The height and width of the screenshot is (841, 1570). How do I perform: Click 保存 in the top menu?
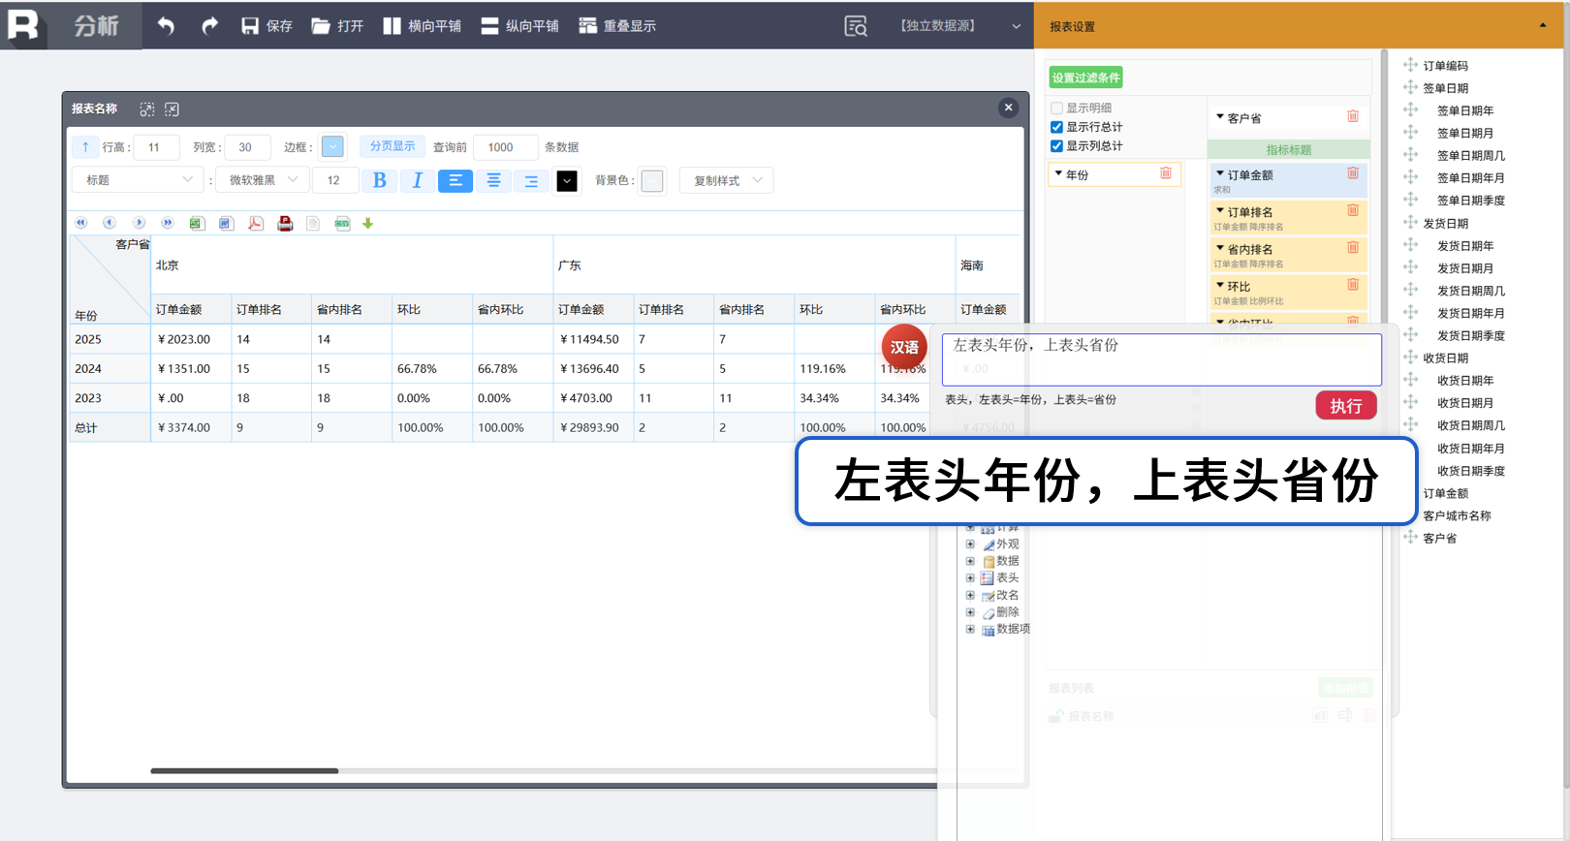(267, 26)
